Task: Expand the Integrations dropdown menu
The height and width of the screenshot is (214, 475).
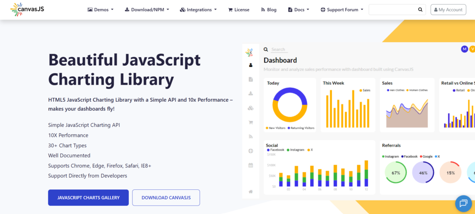Action: point(198,10)
